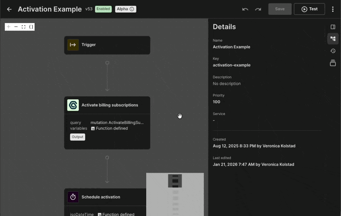Image resolution: width=341 pixels, height=216 pixels.
Task: Click the No description text
Action: click(227, 84)
